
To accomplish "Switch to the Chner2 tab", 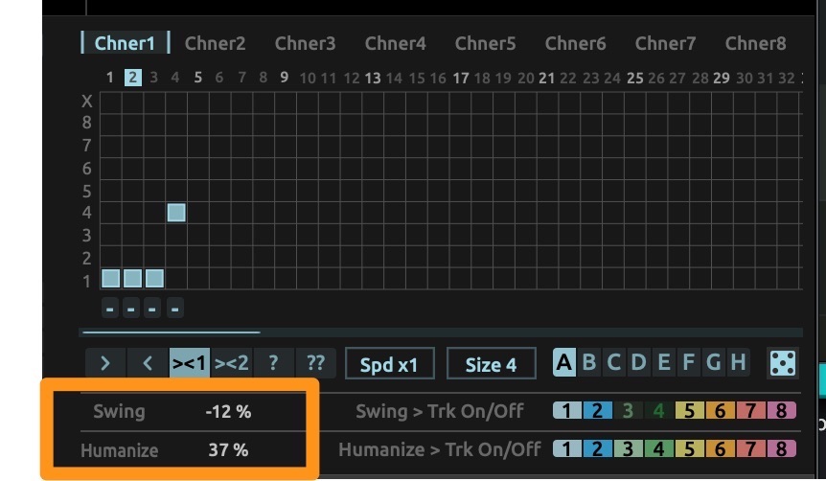I will tap(215, 43).
